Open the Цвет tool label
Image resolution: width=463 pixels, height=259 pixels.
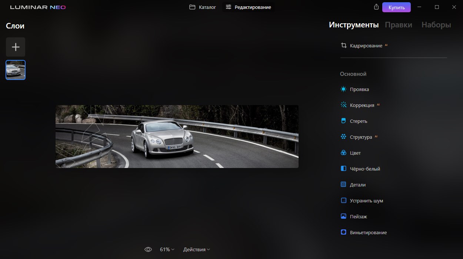click(355, 153)
